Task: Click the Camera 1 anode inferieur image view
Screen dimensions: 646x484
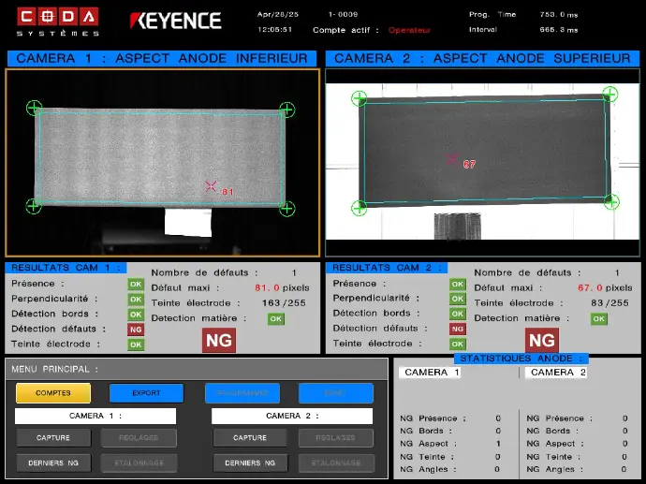Action: coord(162,162)
